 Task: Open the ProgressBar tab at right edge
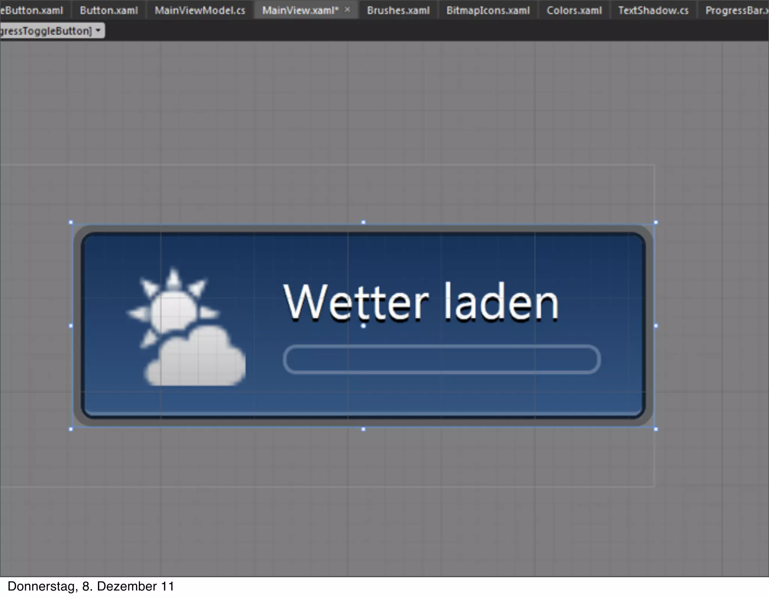tap(736, 10)
